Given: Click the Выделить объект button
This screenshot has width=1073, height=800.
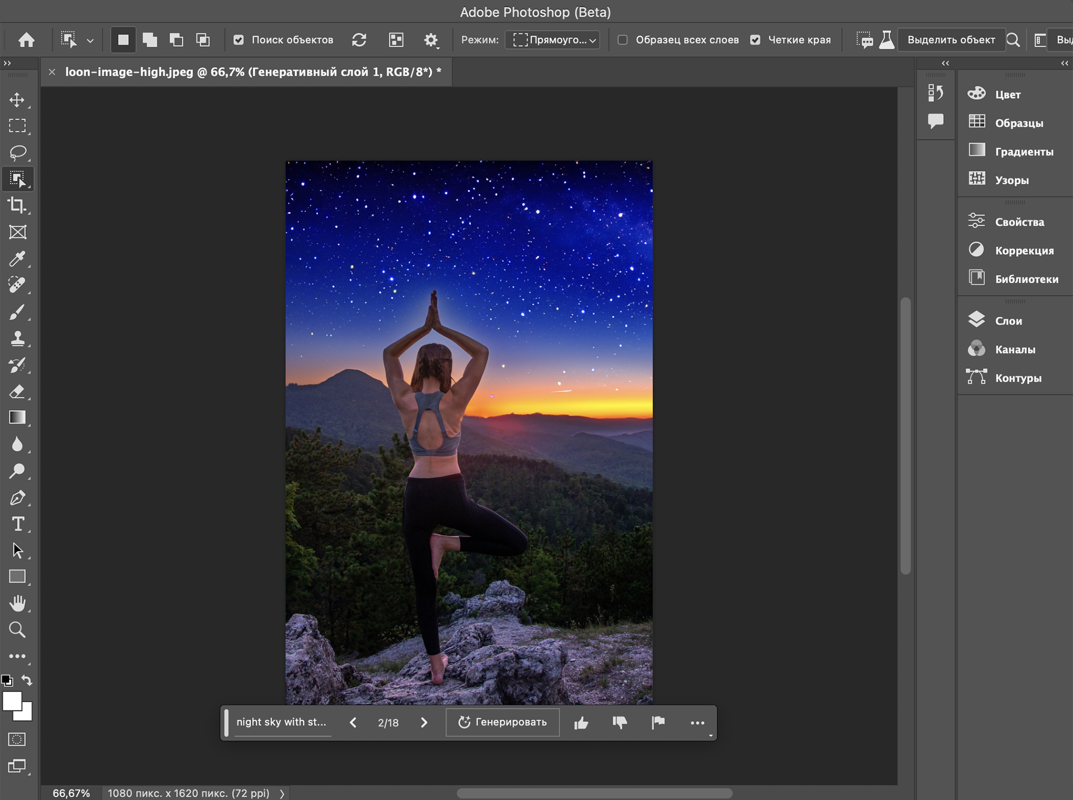Looking at the screenshot, I should pyautogui.click(x=951, y=40).
